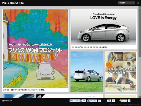This screenshot has height=106, width=141.
Task: Click the Toyota copyright notice
Action: [x=124, y=104]
